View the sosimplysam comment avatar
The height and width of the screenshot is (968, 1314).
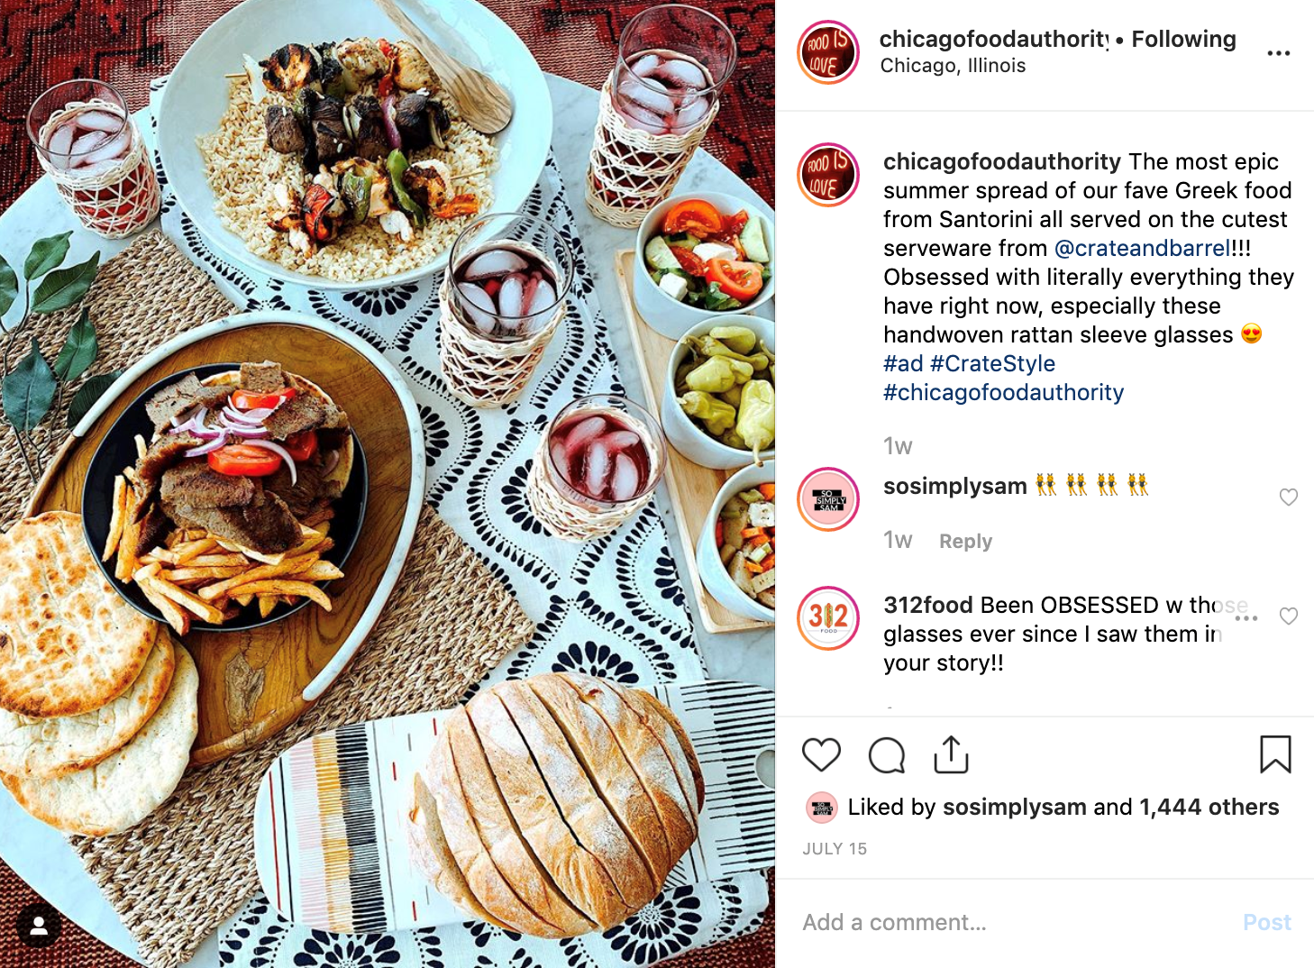828,499
